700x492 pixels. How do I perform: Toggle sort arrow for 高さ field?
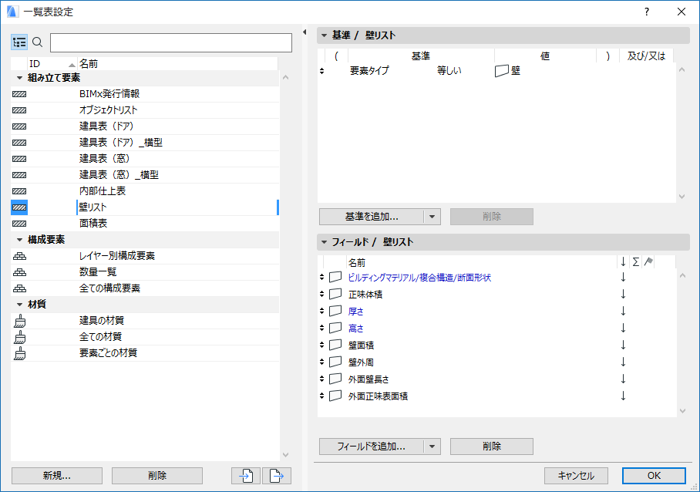coord(623,329)
